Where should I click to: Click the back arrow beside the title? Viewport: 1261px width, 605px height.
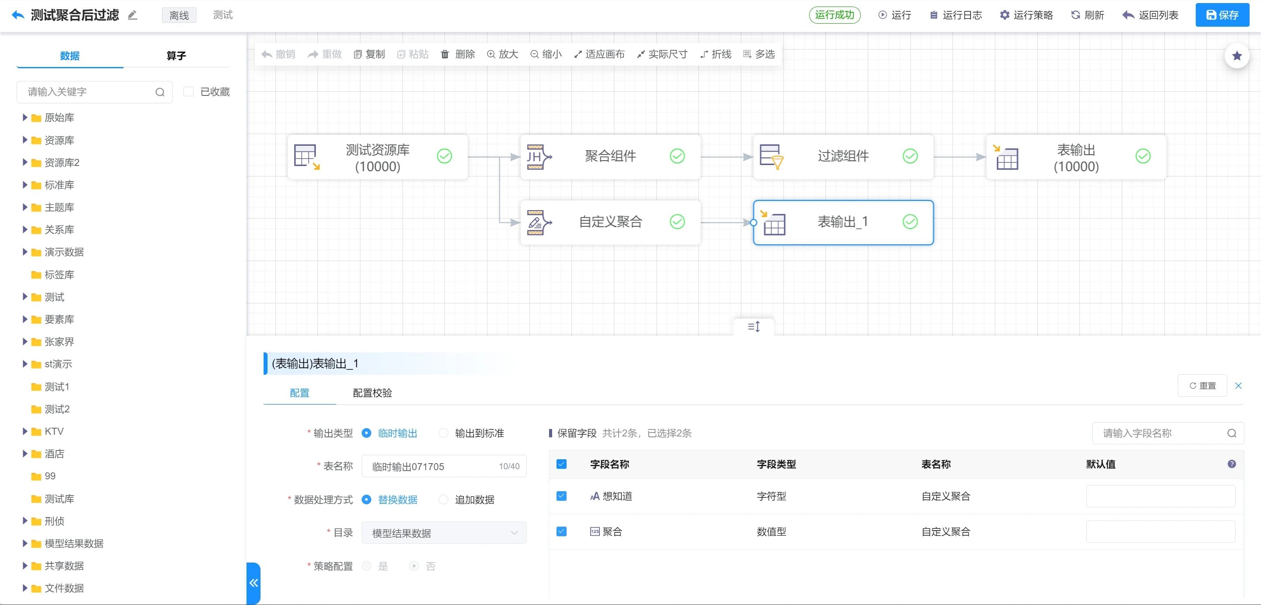18,15
